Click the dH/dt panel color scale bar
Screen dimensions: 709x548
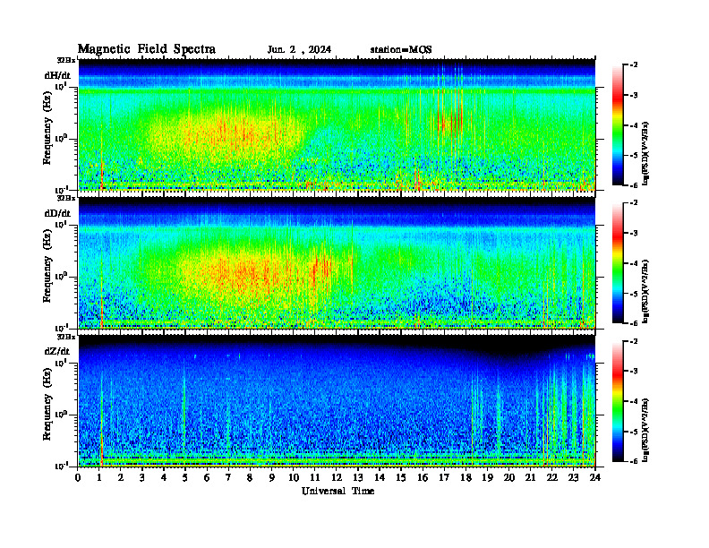point(618,125)
